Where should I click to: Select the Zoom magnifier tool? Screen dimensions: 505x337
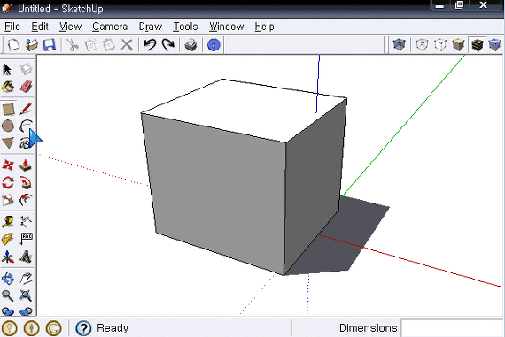pyautogui.click(x=8, y=295)
